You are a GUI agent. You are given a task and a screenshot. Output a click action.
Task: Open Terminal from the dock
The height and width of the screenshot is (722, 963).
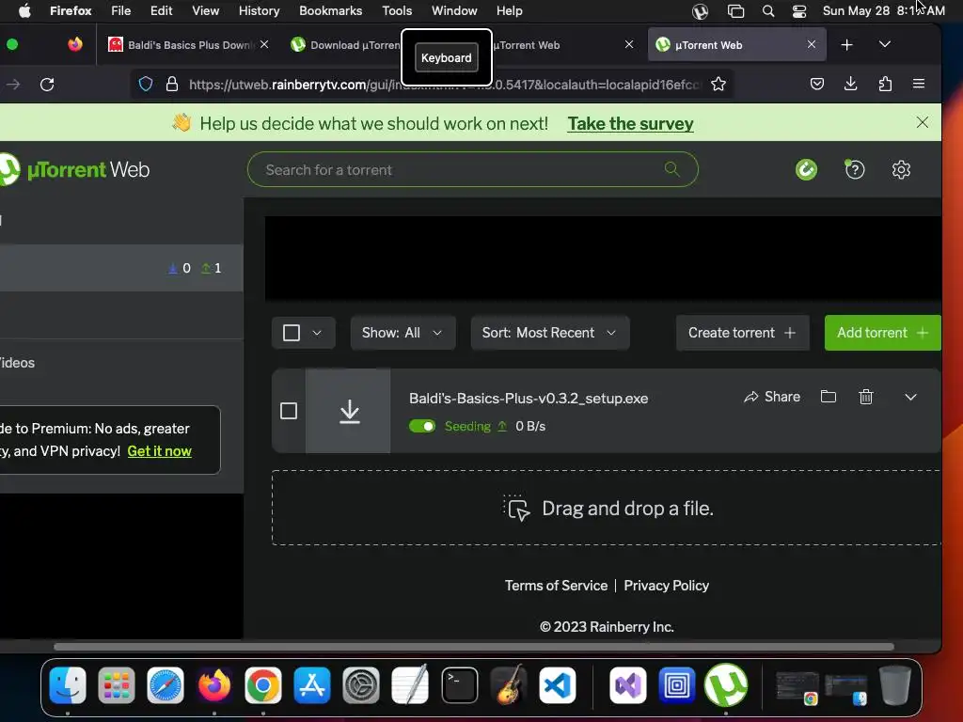[x=459, y=684]
